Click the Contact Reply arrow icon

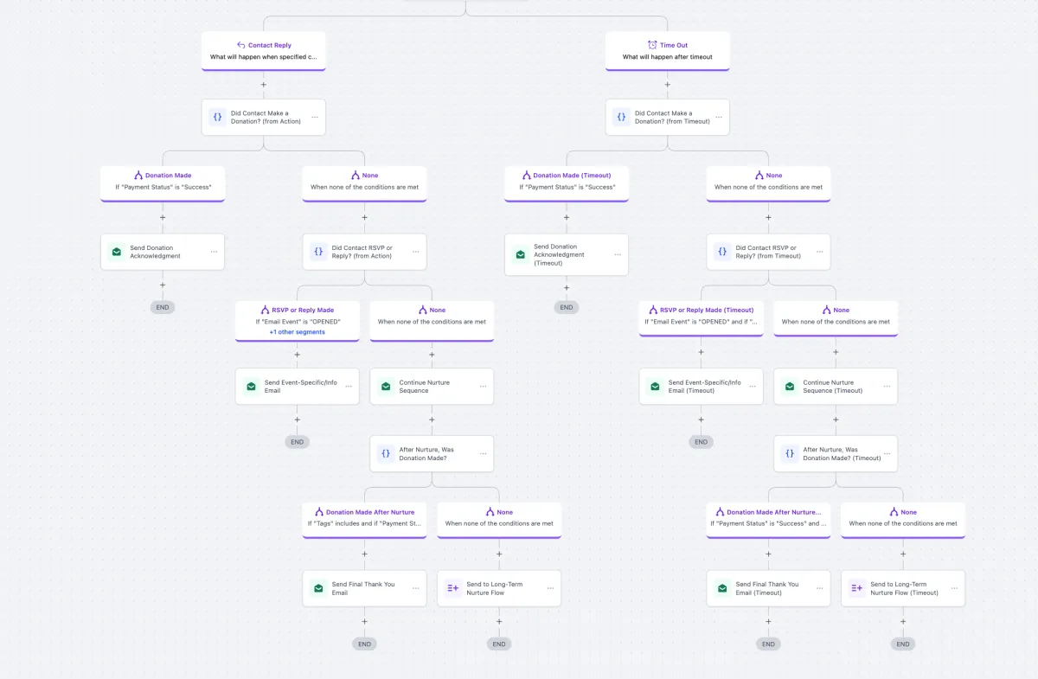(241, 45)
